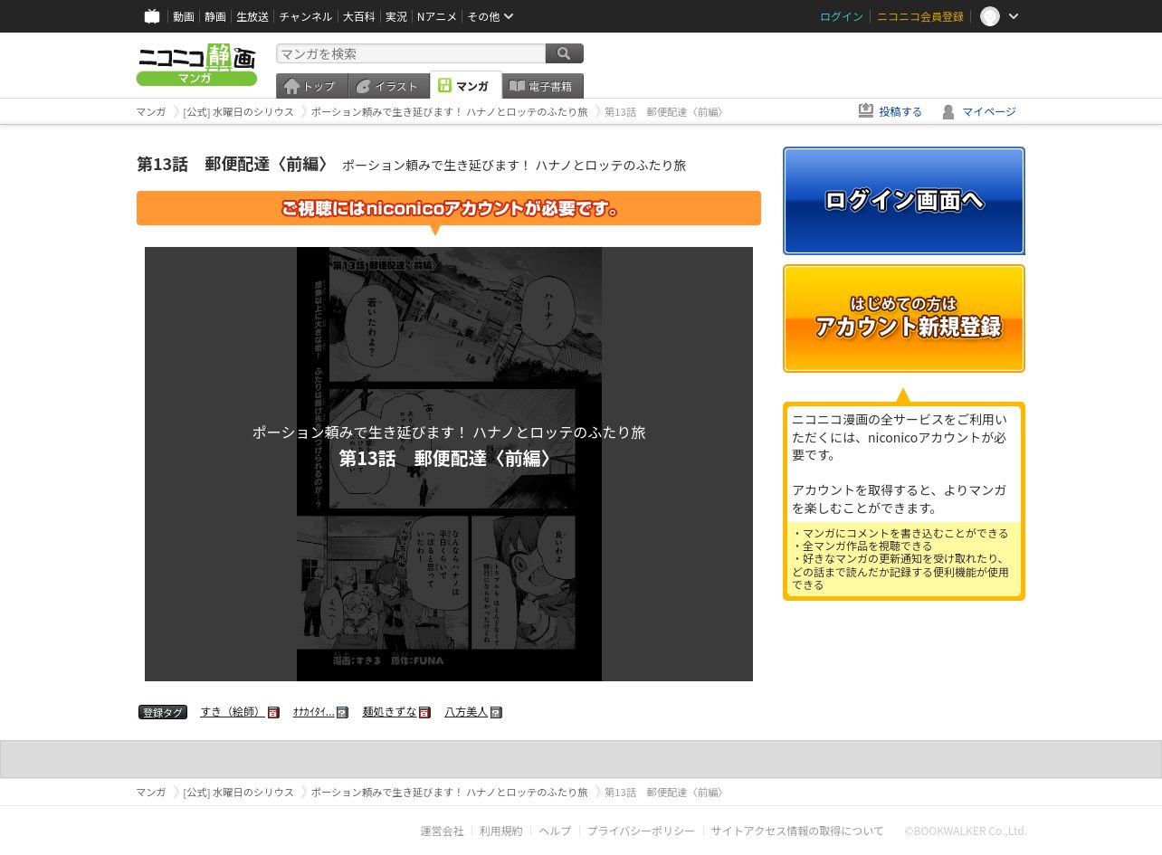Open the マイページ link

pos(989,111)
